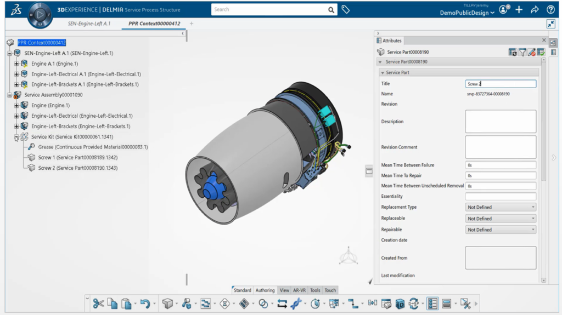Click the Mean Time To Repair field

501,175
